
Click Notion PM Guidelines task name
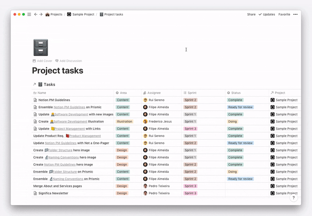pos(54,100)
